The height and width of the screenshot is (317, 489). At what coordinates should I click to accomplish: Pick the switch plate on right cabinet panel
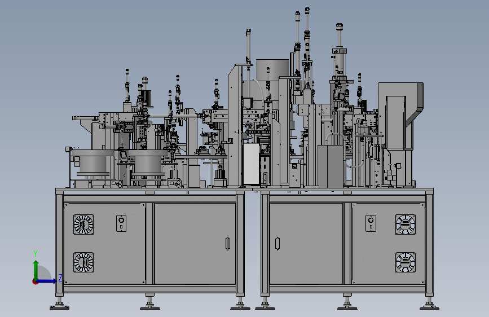(x=371, y=223)
